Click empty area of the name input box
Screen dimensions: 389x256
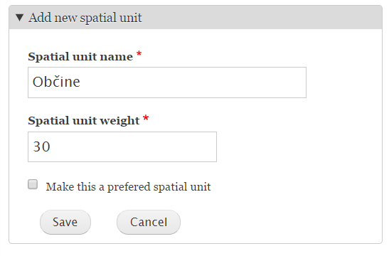point(193,82)
